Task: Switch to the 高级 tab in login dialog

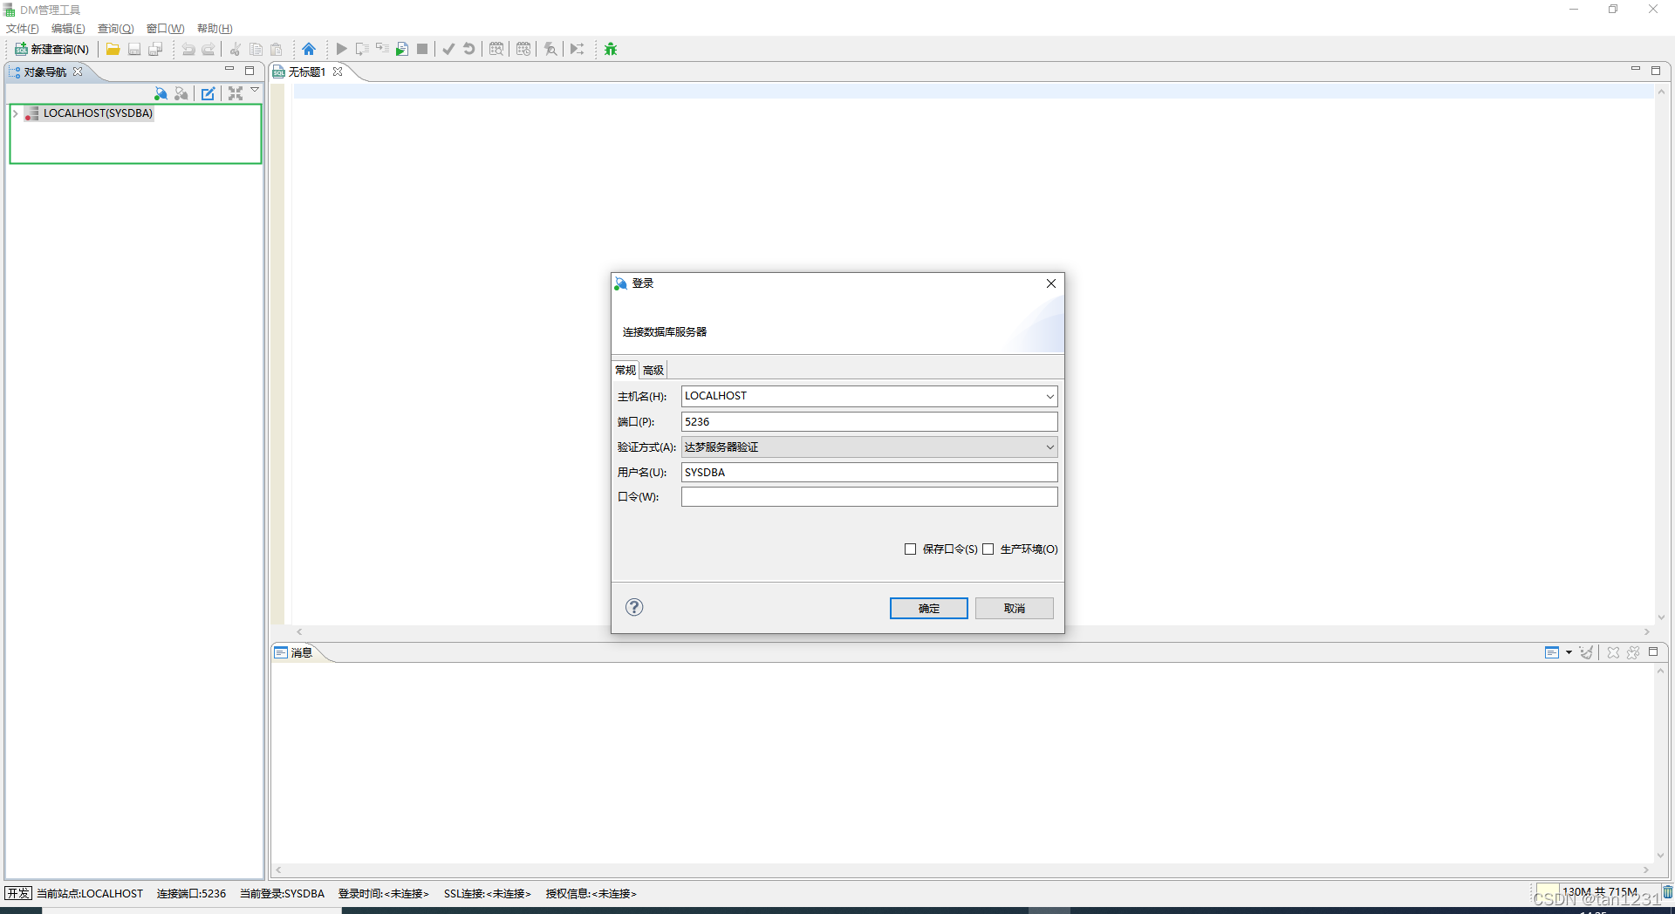Action: tap(653, 370)
